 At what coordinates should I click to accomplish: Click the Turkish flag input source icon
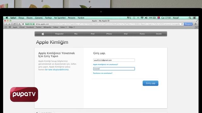pyautogui.click(x=158, y=18)
